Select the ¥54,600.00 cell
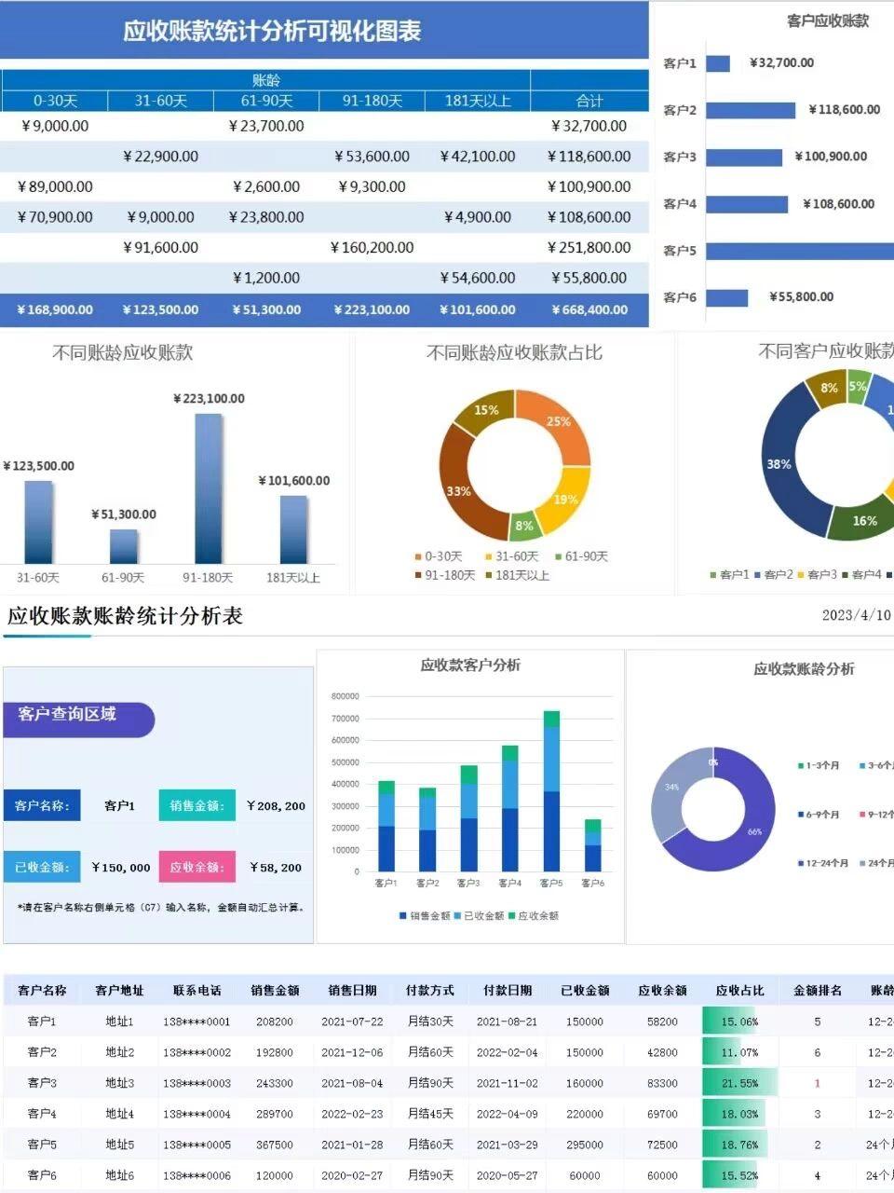The height and width of the screenshot is (1193, 894). [478, 278]
